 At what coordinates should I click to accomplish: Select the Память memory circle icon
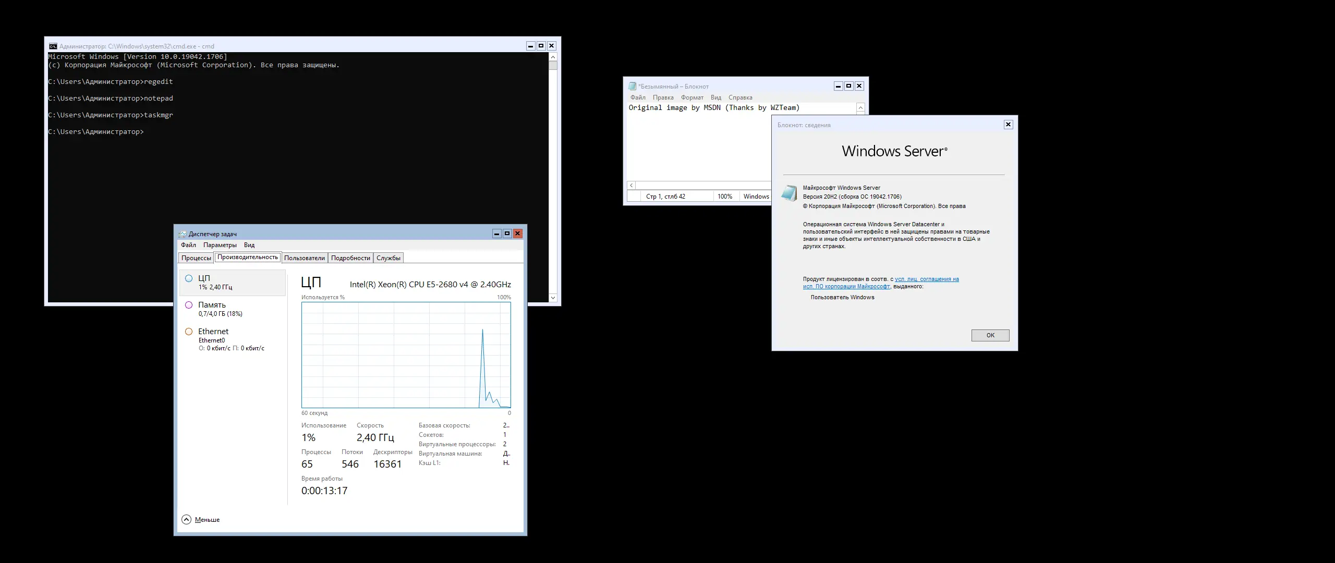click(189, 305)
